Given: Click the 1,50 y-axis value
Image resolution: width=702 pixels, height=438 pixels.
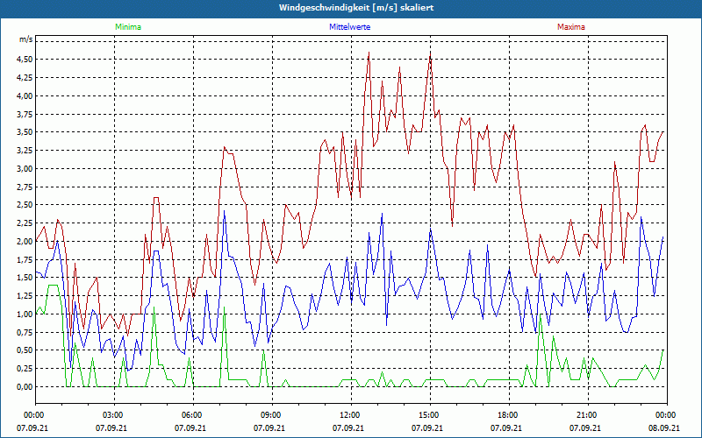Looking at the screenshot, I should point(25,278).
